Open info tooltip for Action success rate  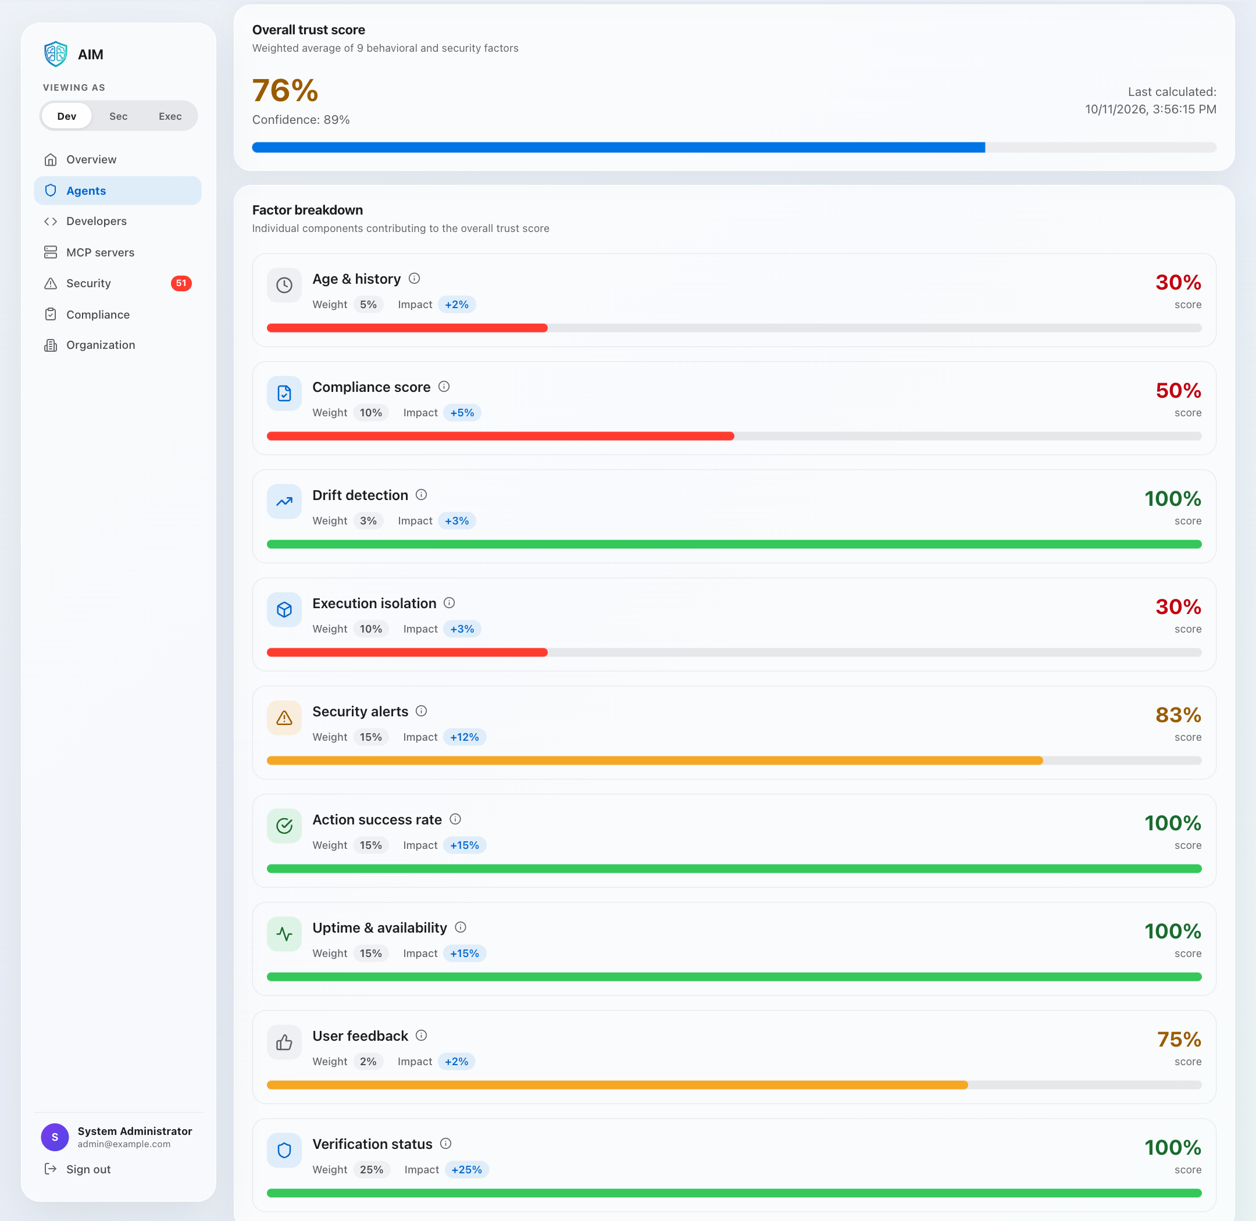click(x=455, y=819)
